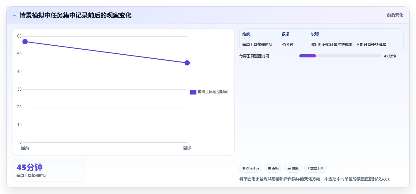
Task: Click the 60 y-axis tick label
Action: [19, 36]
